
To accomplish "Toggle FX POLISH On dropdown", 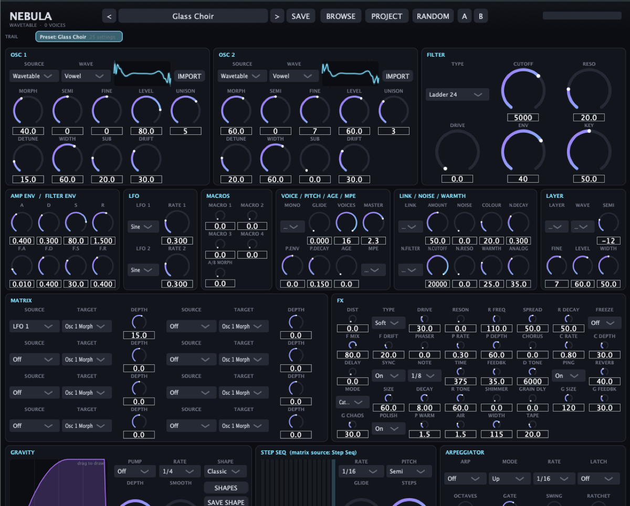I will tap(388, 428).
